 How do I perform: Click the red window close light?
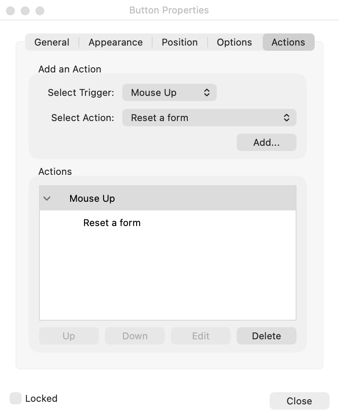coord(10,11)
